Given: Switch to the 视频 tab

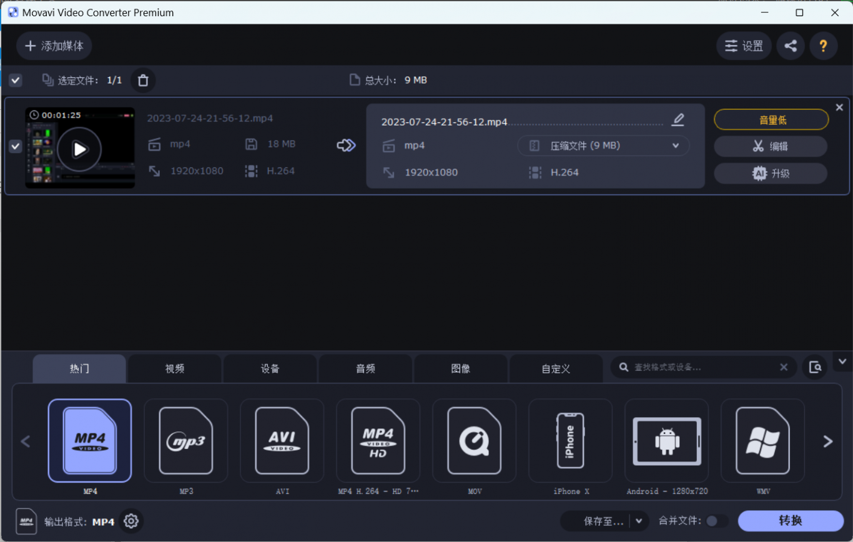Looking at the screenshot, I should coord(175,368).
